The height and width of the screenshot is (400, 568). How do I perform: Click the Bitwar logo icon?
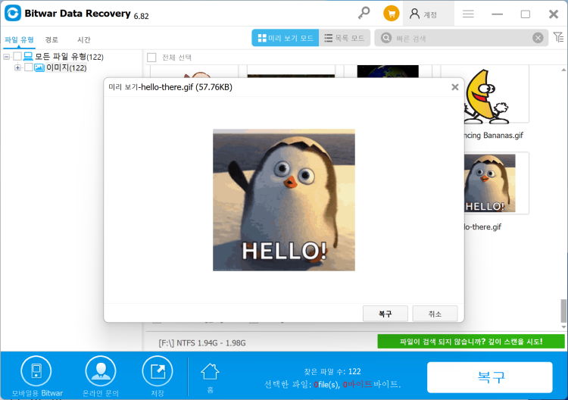point(13,14)
